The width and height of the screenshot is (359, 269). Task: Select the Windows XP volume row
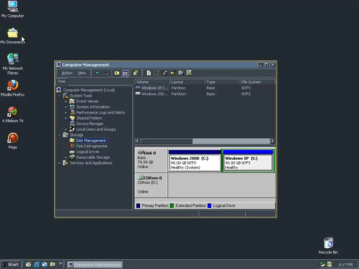click(205, 88)
